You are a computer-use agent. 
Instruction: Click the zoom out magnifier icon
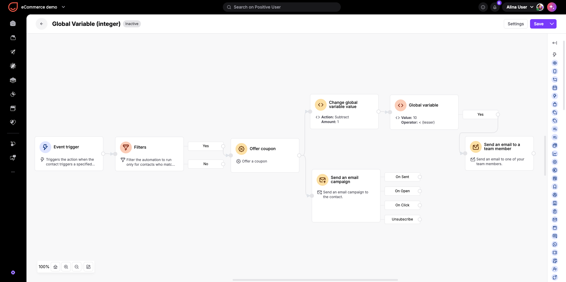tap(77, 267)
